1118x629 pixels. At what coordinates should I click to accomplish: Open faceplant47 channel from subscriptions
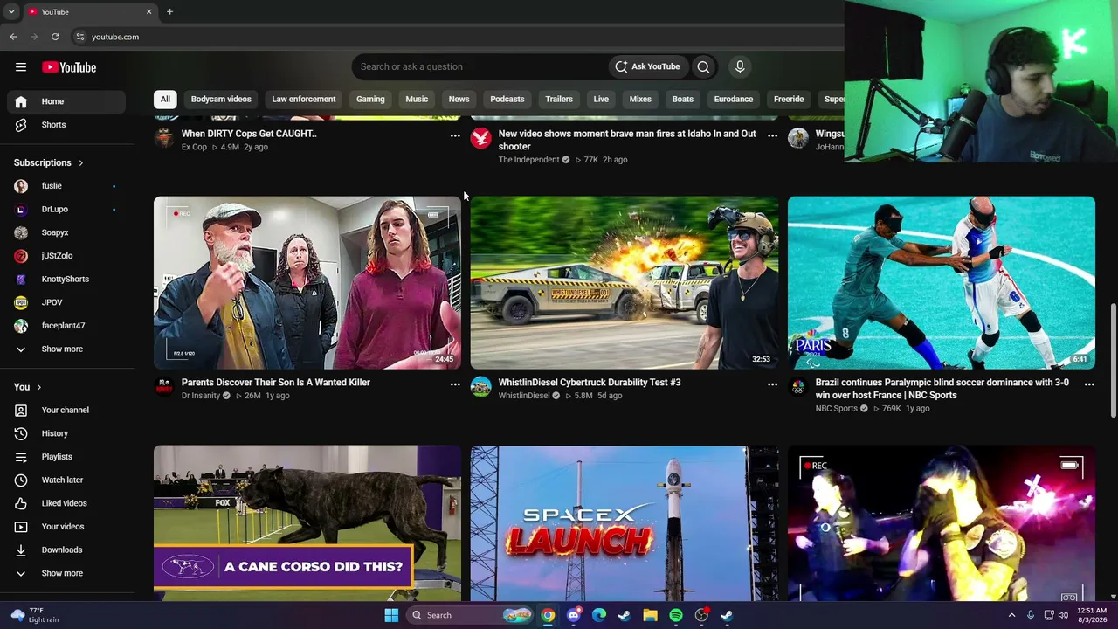coord(66,326)
